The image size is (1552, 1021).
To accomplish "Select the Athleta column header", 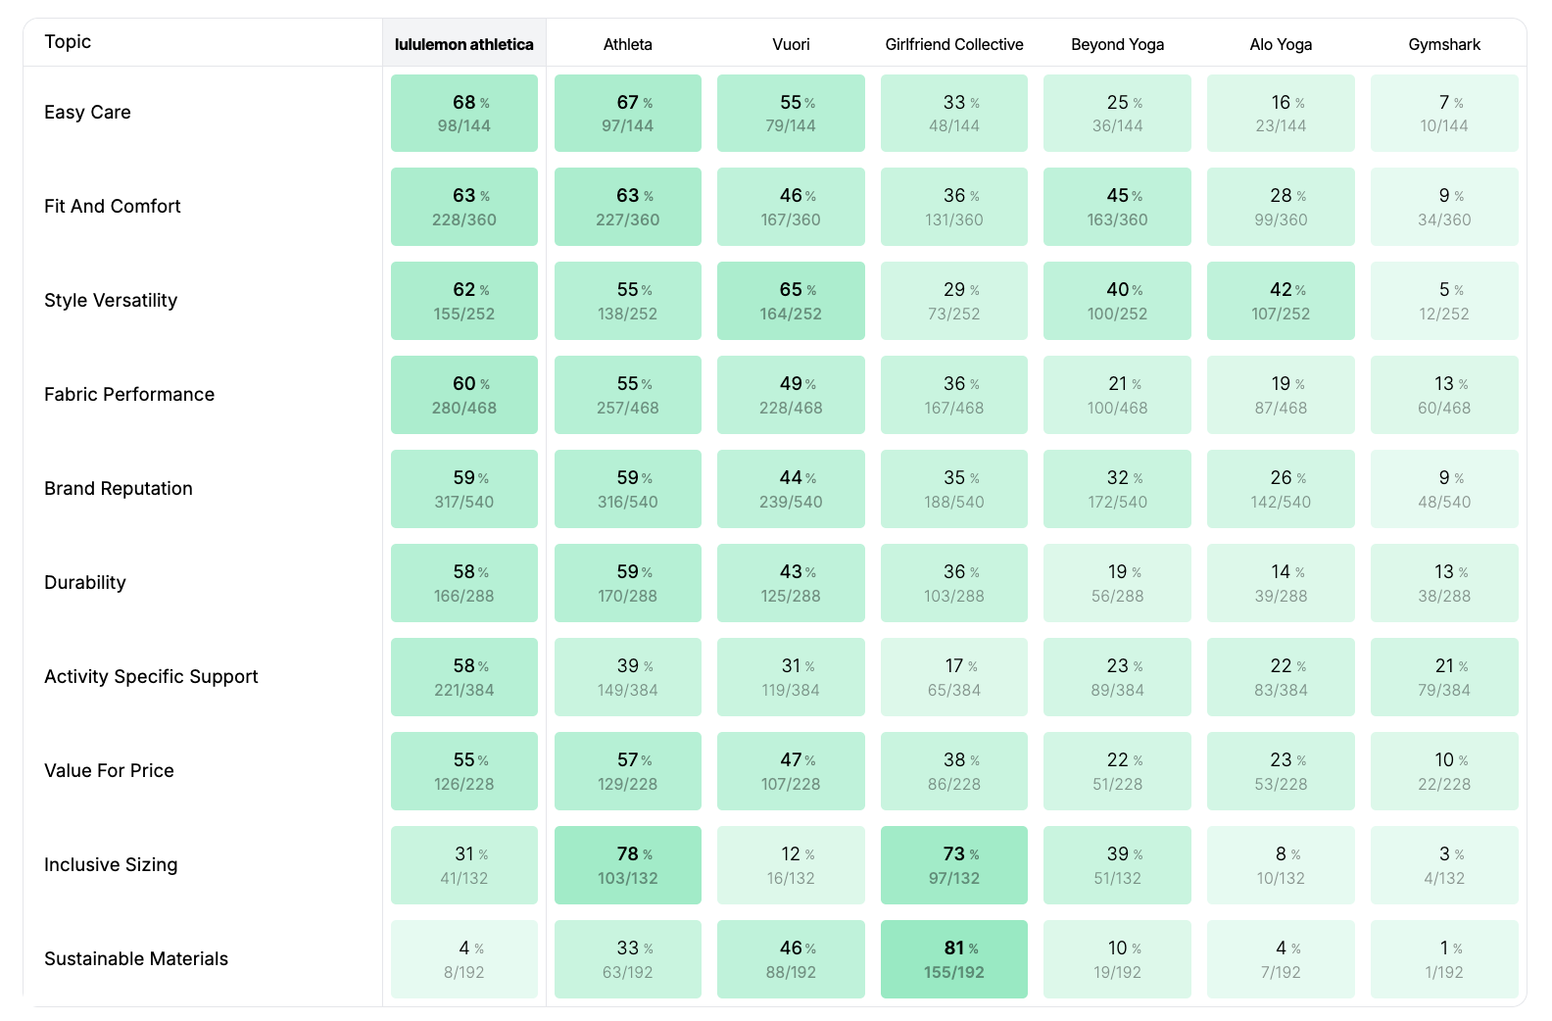I will click(x=628, y=44).
